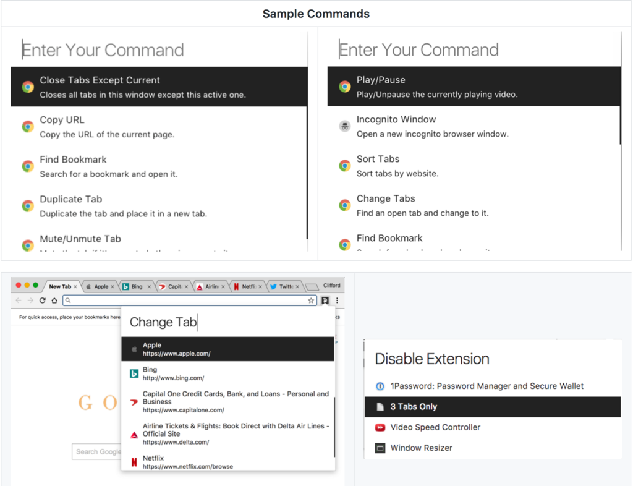Select the Close Tabs Except Current command
633x486 pixels.
pos(159,87)
